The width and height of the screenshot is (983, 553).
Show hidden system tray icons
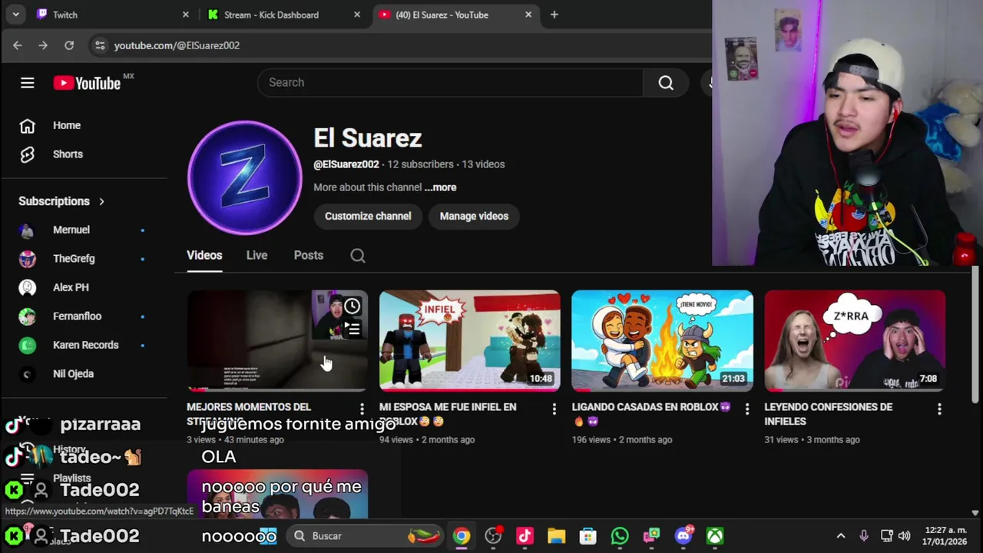click(x=841, y=536)
